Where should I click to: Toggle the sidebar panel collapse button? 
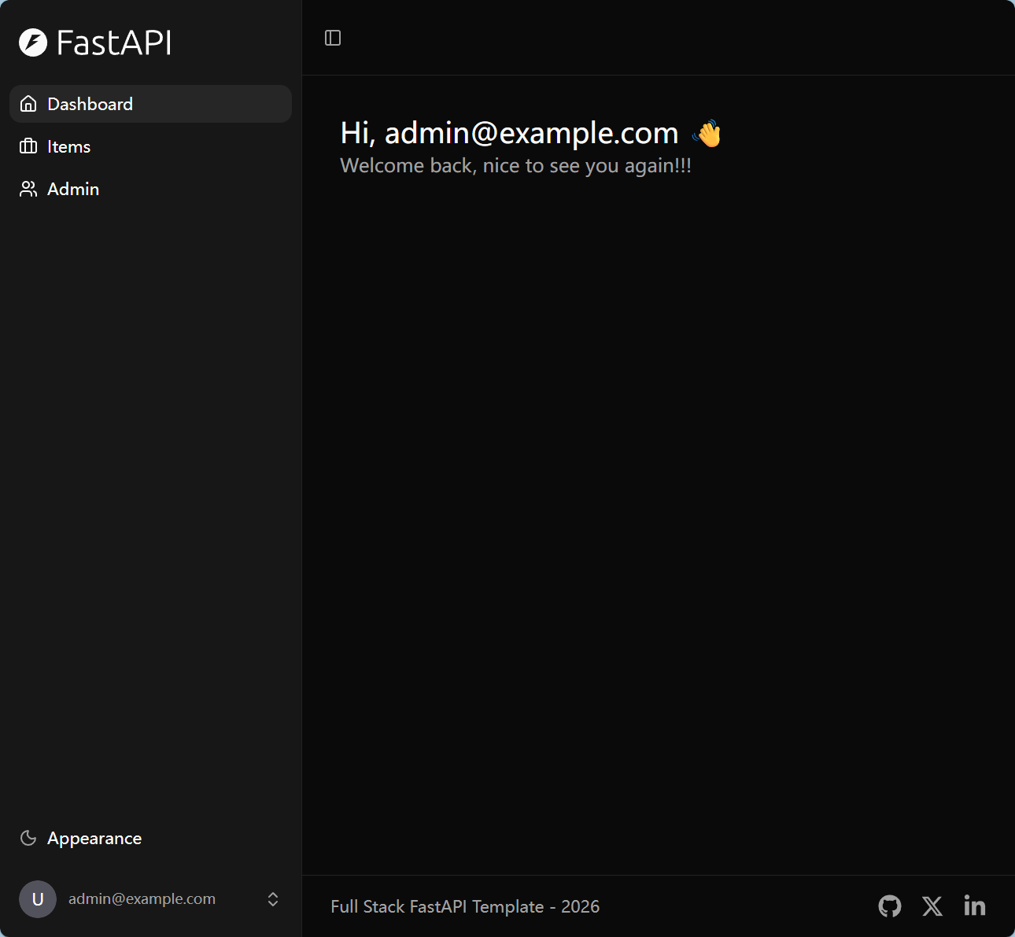coord(333,38)
